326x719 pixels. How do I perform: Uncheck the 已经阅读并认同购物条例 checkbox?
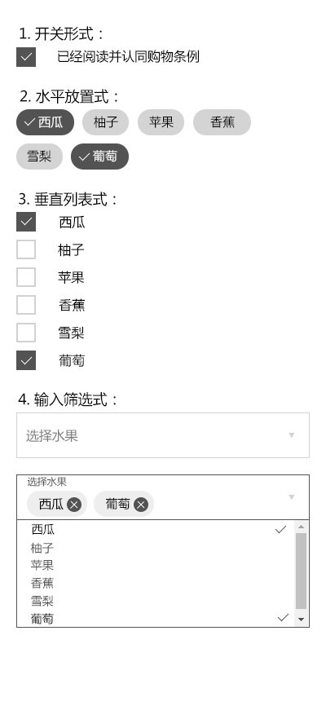pyautogui.click(x=26, y=57)
